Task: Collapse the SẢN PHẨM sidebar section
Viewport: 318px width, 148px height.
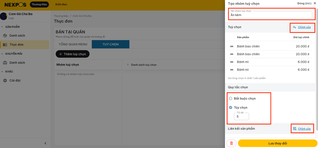Action: pos(3,27)
